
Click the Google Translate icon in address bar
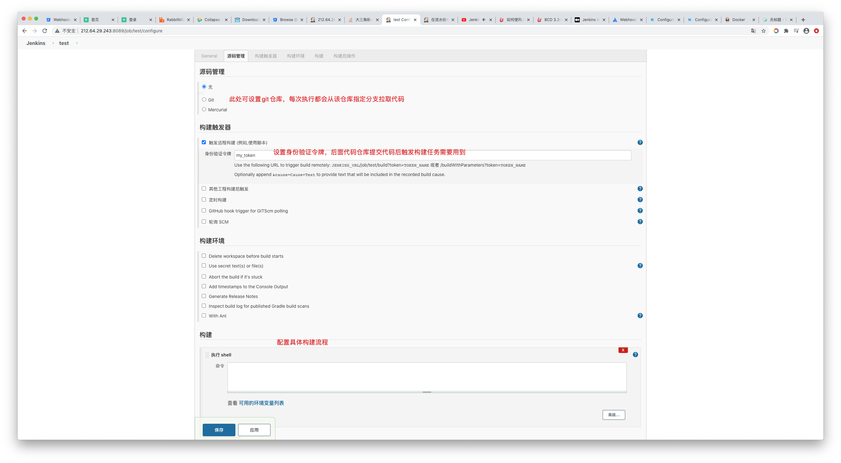click(x=753, y=31)
